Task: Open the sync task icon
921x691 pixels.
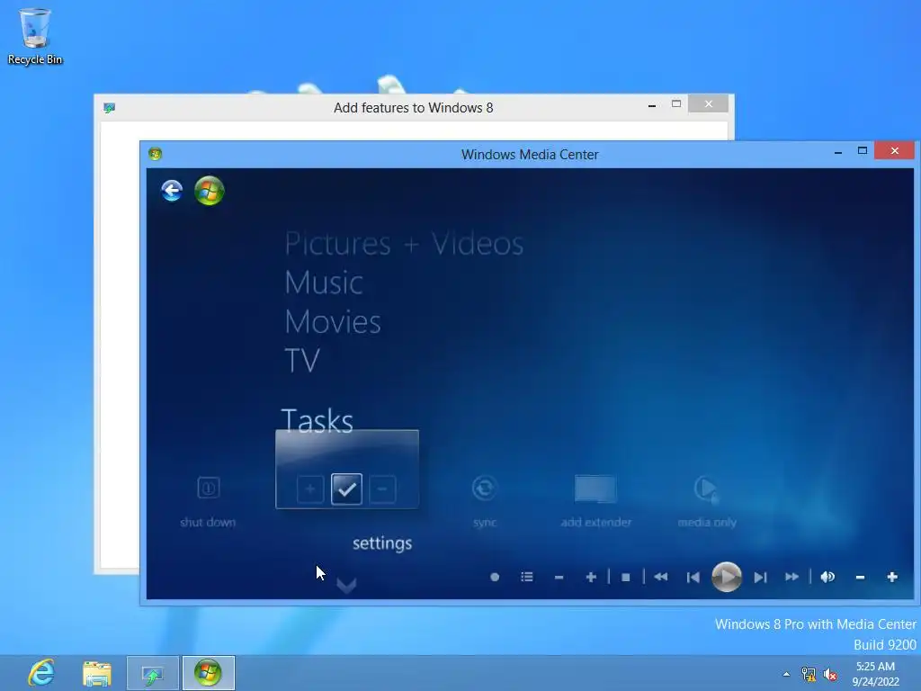Action: 485,488
